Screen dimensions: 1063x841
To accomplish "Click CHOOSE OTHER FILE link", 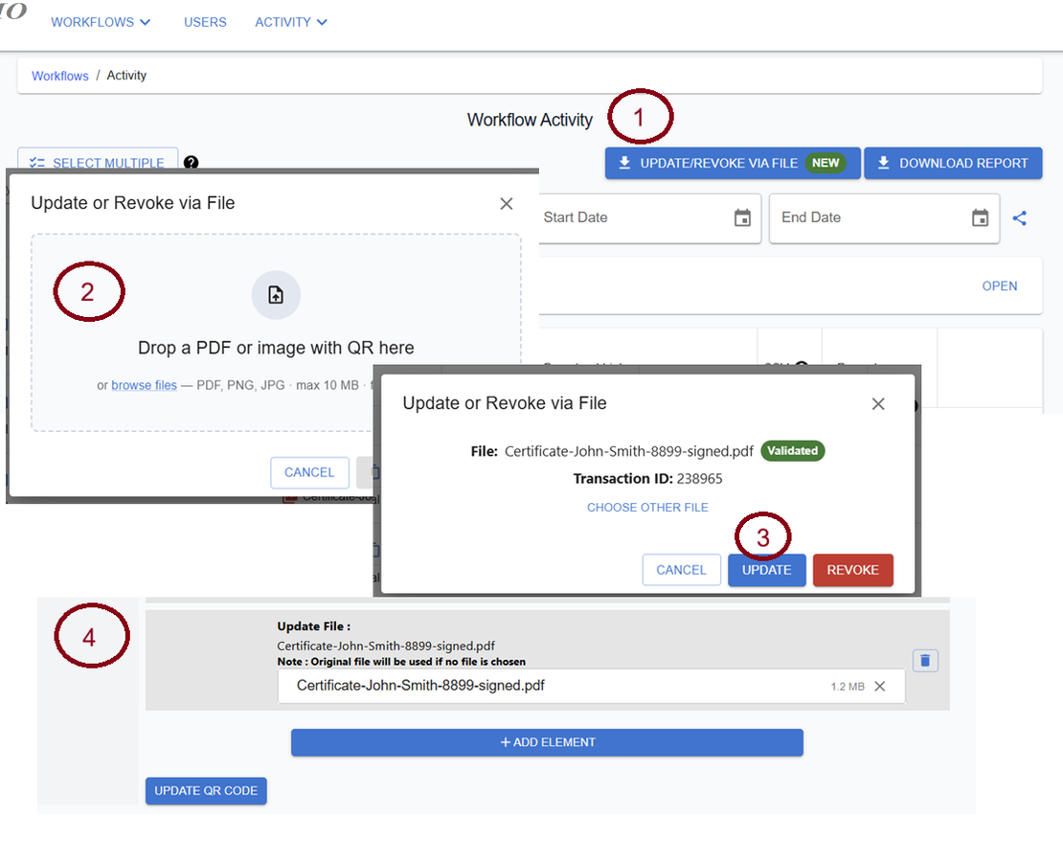I will click(x=647, y=508).
